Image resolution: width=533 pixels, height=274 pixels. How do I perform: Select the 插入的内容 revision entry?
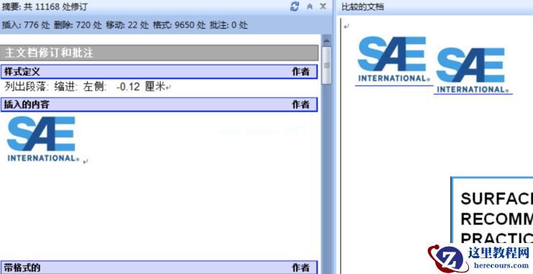(159, 104)
